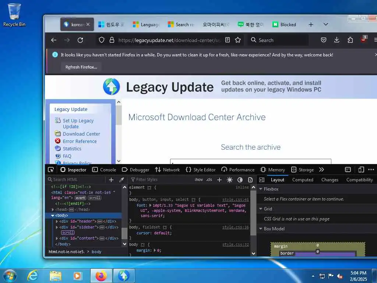
Task: Open the FAQ sidebar link
Action: (x=67, y=156)
